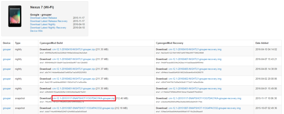284x114 pixels.
Task: Download cm-12.1-20160401-NIGHTLY-grouper.zip build
Action: [x=73, y=89]
